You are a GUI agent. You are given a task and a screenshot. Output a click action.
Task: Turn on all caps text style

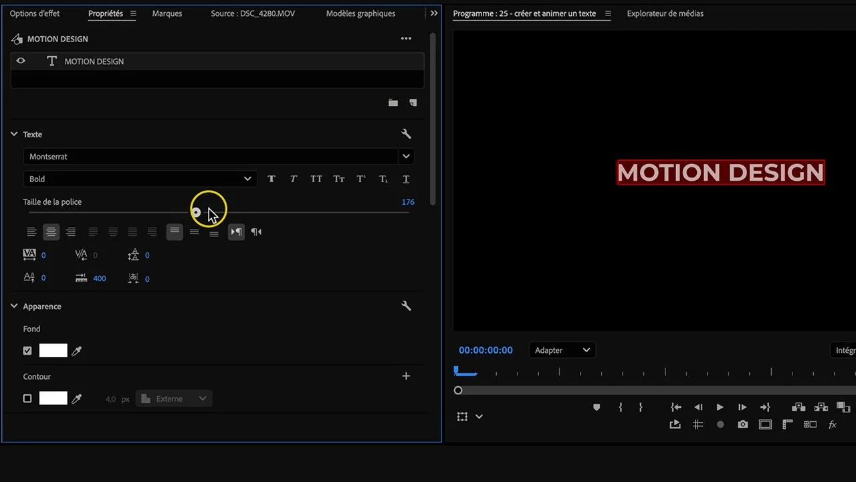(316, 179)
